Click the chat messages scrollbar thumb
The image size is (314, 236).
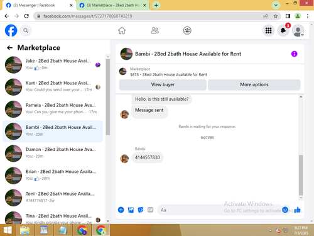(301, 175)
